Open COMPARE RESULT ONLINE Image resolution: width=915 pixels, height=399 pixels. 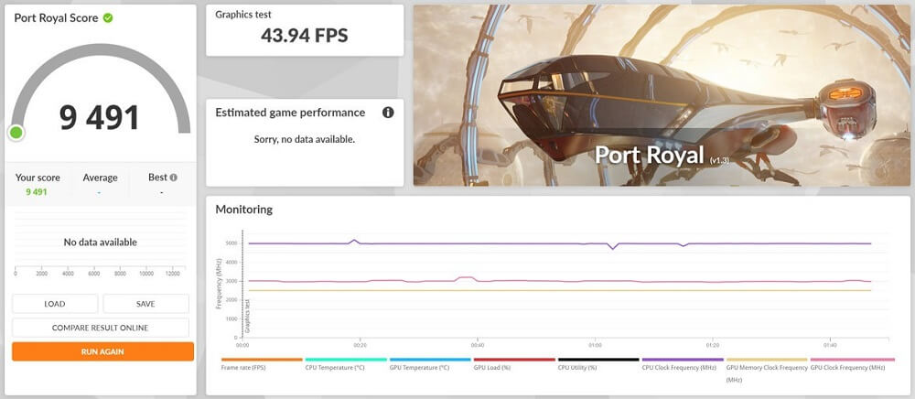click(101, 328)
